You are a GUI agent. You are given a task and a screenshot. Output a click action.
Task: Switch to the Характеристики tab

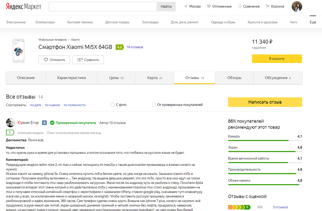72,78
